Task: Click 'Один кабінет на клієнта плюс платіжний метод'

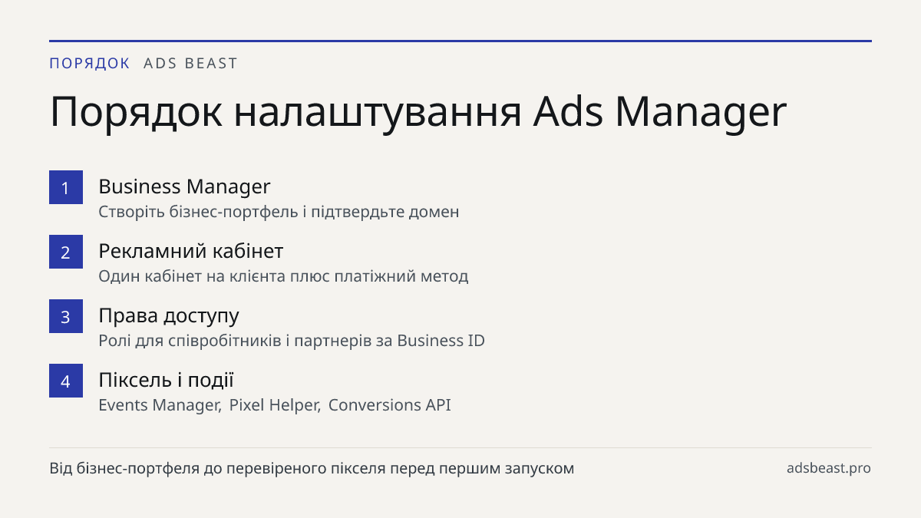Action: click(x=283, y=276)
